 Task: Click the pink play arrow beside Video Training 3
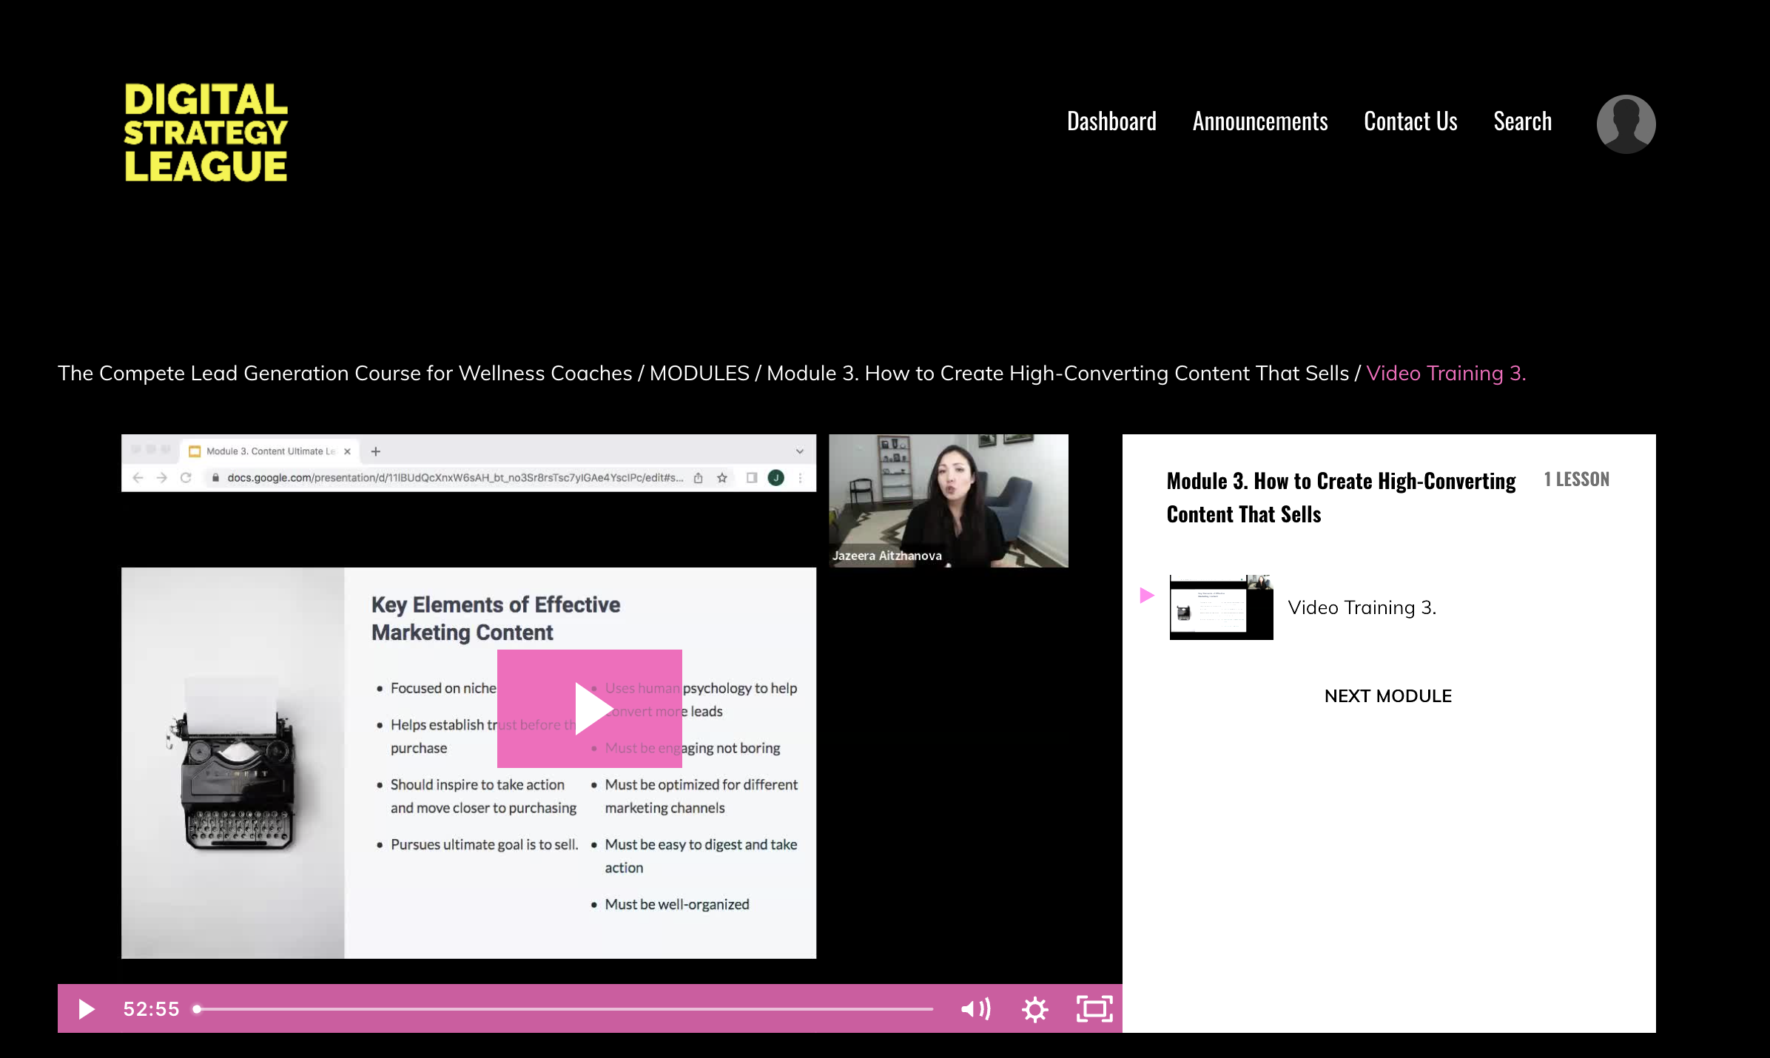click(1146, 595)
